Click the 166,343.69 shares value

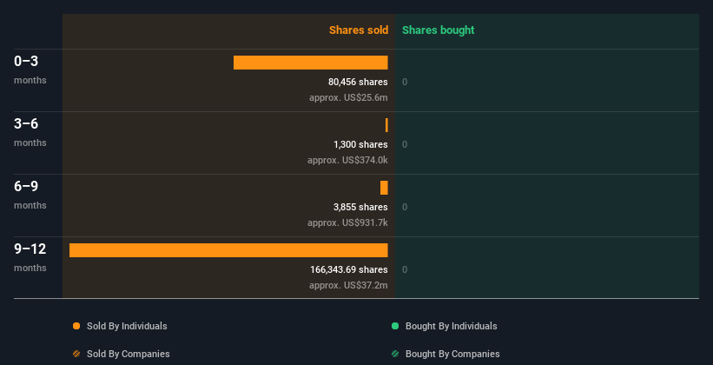[349, 269]
